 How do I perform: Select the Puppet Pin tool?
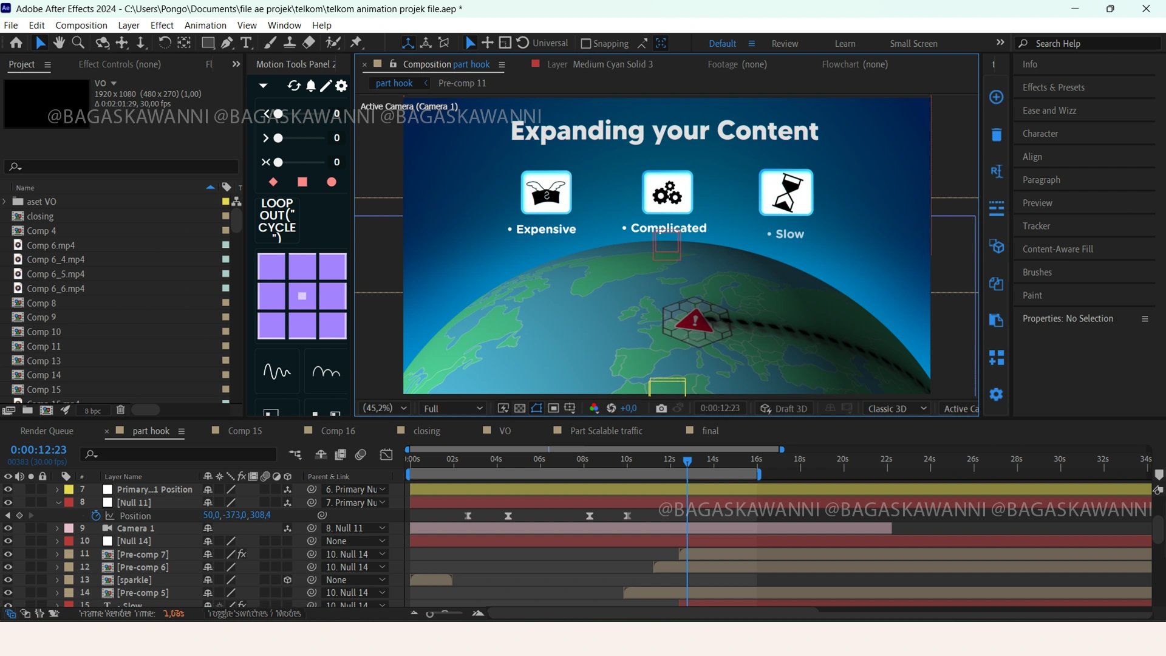coord(356,43)
